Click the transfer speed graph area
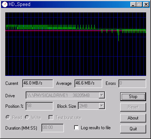Screen dimensions: 151x139 point(75,44)
